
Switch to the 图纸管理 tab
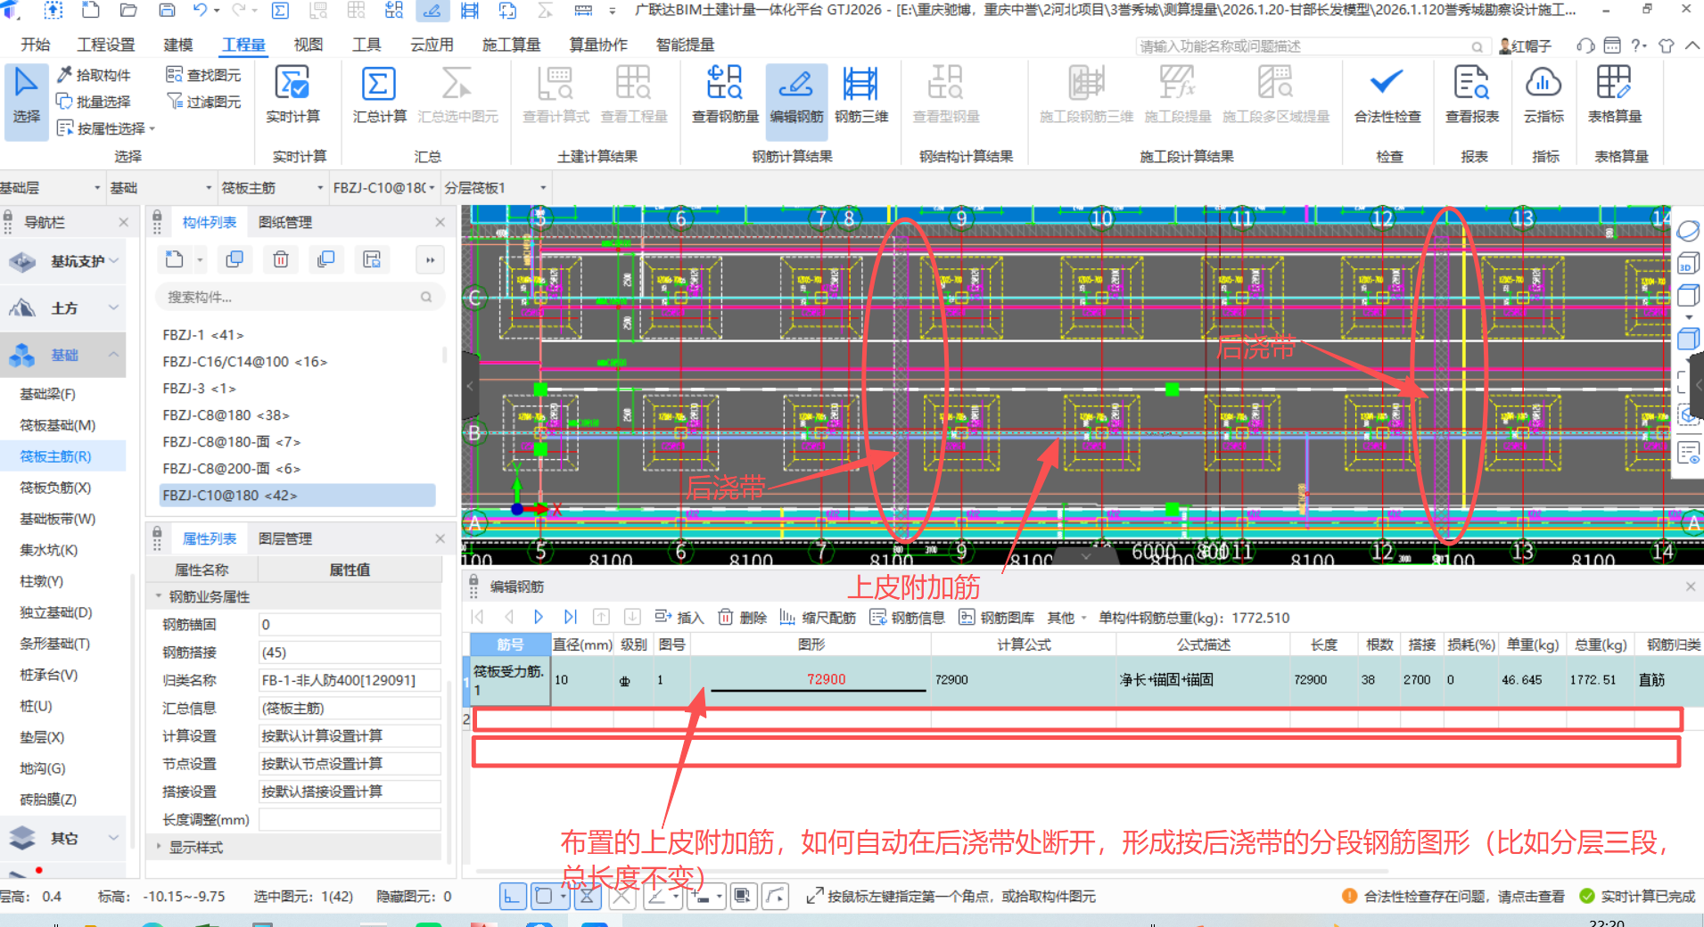coord(285,222)
